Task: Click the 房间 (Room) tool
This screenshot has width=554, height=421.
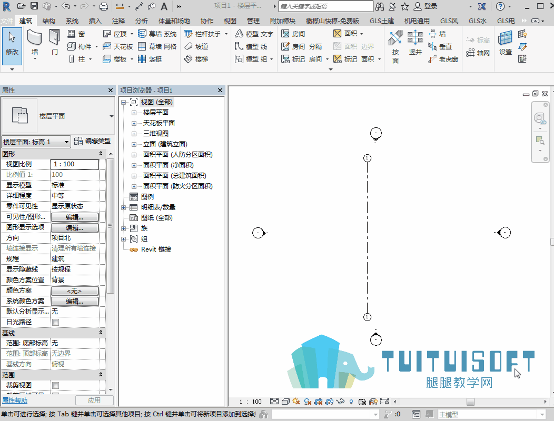Action: [x=293, y=34]
